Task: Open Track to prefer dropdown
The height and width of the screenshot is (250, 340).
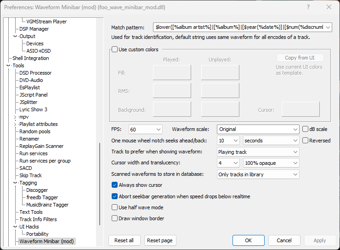Action: 295,152
